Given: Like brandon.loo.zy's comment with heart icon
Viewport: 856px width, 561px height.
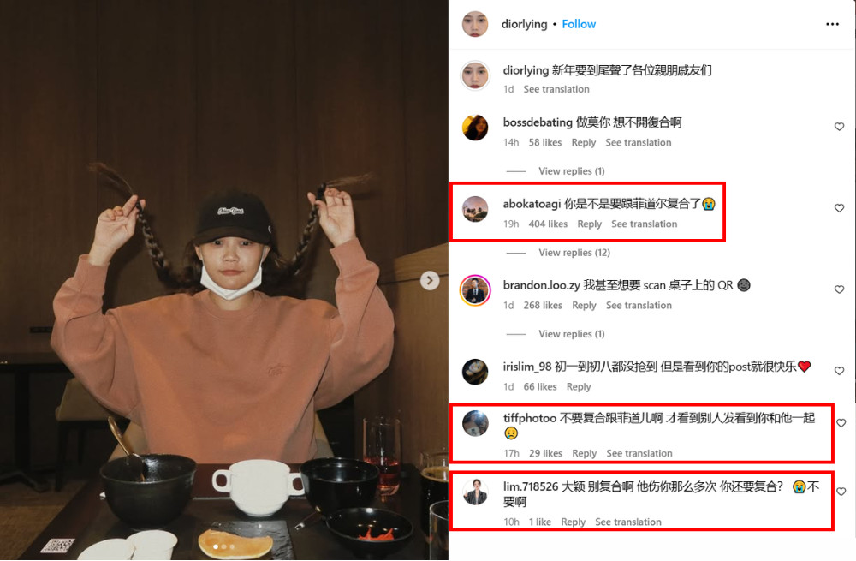Looking at the screenshot, I should [x=839, y=289].
